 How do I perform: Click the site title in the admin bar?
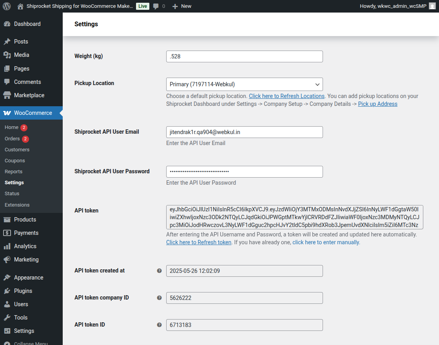click(80, 6)
